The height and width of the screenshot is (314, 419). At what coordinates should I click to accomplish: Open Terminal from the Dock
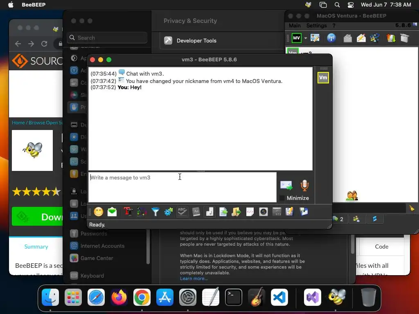pos(234,297)
